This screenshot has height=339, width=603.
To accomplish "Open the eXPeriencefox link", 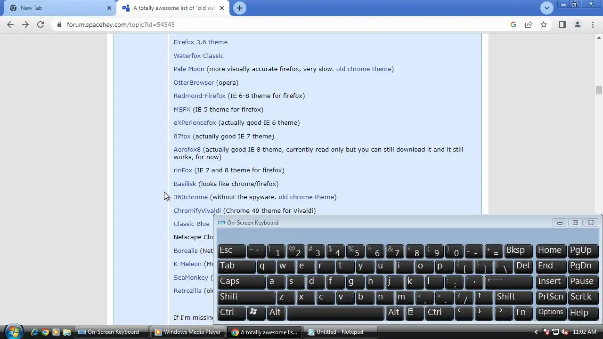I will (195, 122).
